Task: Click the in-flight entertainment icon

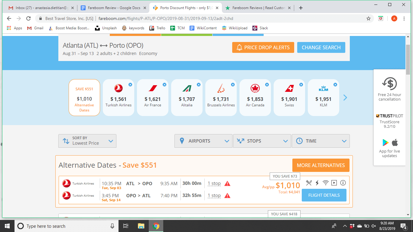Action: pos(334,183)
